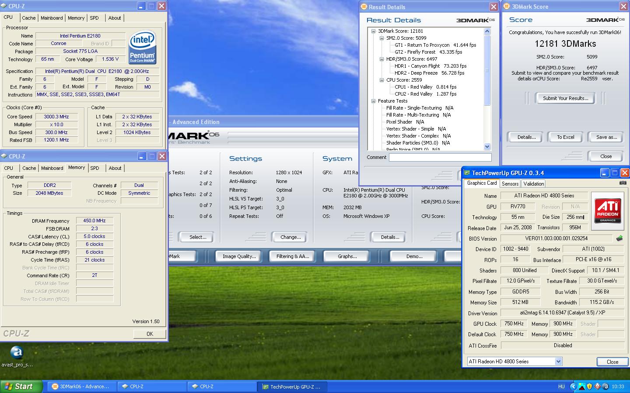Show hidden system tray icons arrow

(x=574, y=386)
